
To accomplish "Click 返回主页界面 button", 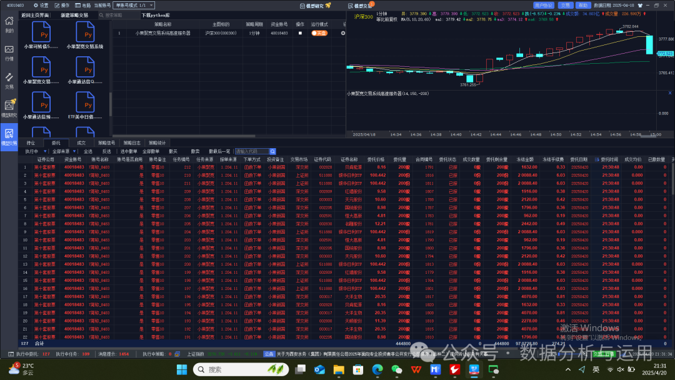I will click(35, 15).
